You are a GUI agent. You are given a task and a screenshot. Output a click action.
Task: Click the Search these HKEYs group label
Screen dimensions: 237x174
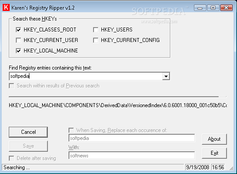35,19
